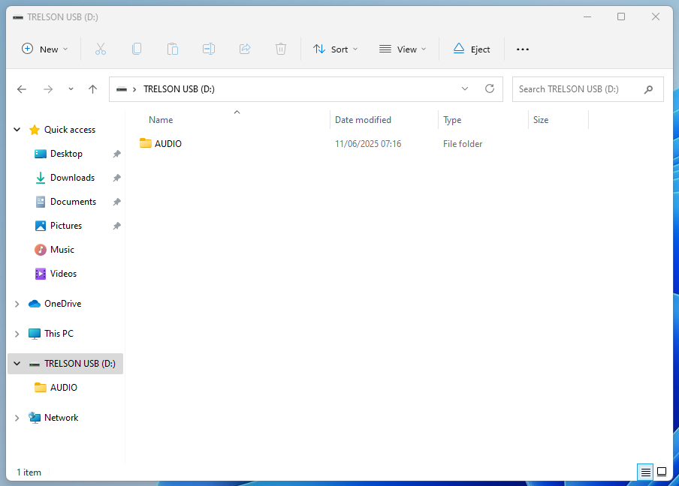Sort by the Type column header

click(452, 120)
